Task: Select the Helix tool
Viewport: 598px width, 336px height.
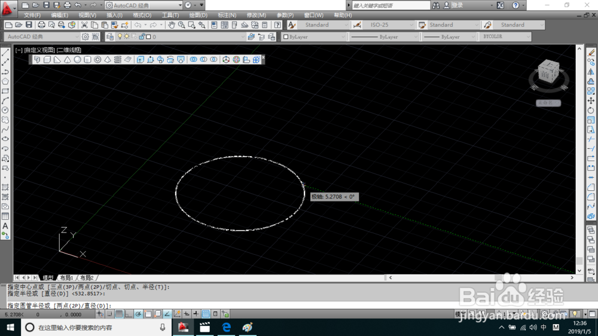Action: 117,60
